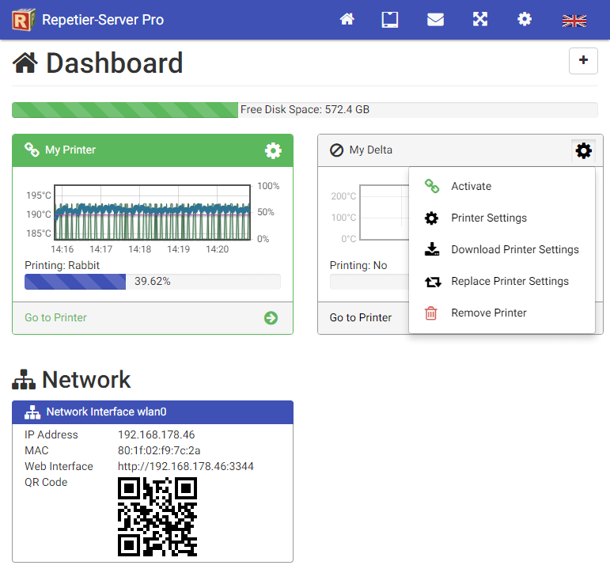Click the Rabbit print progress bar

pyautogui.click(x=152, y=282)
